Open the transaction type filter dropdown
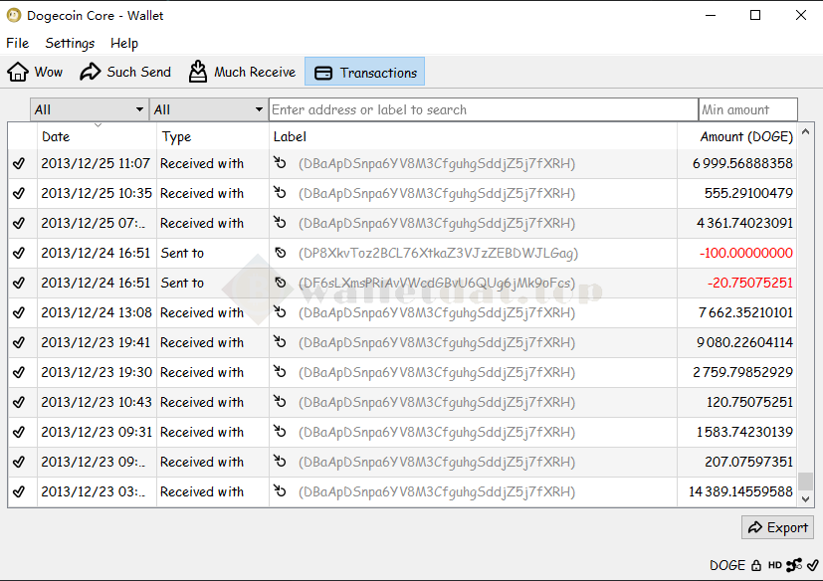 coord(208,109)
